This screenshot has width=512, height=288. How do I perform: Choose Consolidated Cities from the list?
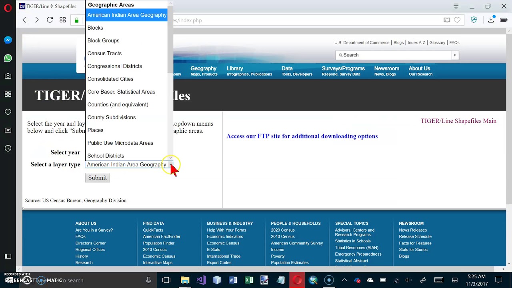(x=126, y=79)
